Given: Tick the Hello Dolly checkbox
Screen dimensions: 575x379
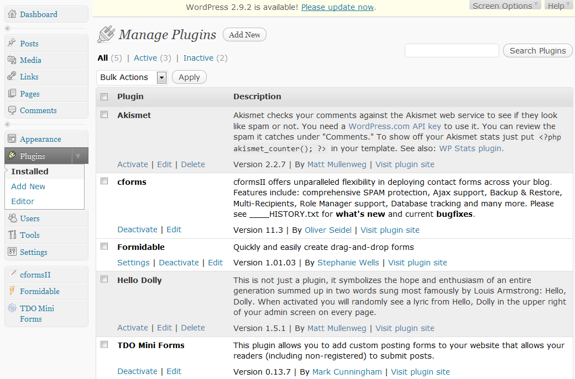Looking at the screenshot, I should click(x=104, y=280).
